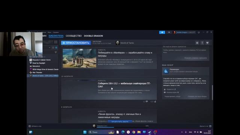Open Steam icon on taskbar
Image resolution: width=240 pixels, height=135 pixels.
150,132
